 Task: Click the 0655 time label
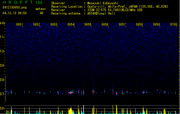88,25
